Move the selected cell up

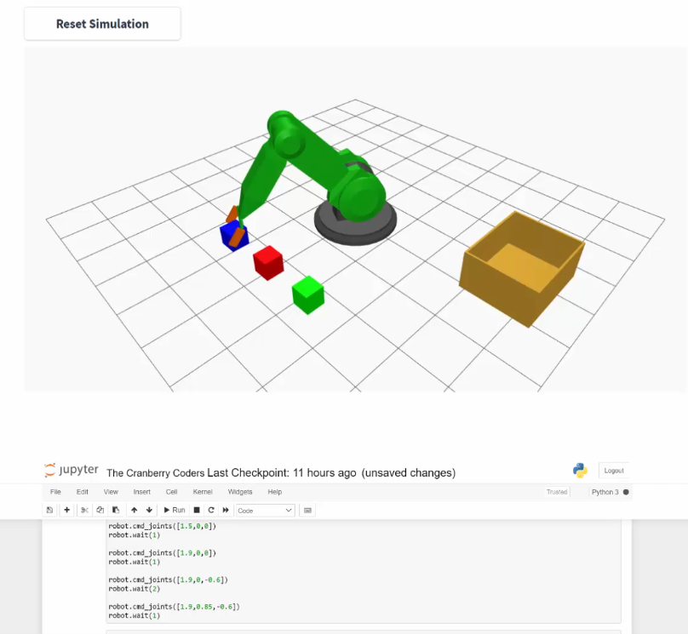pyautogui.click(x=135, y=510)
